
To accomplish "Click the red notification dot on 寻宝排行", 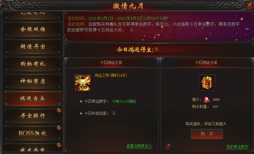I will [59, 110].
